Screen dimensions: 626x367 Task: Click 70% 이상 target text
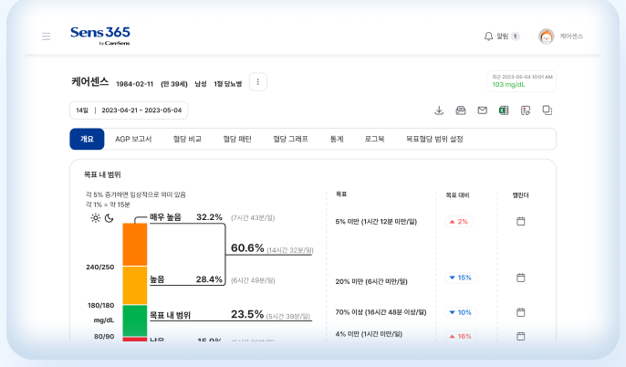[x=381, y=312]
